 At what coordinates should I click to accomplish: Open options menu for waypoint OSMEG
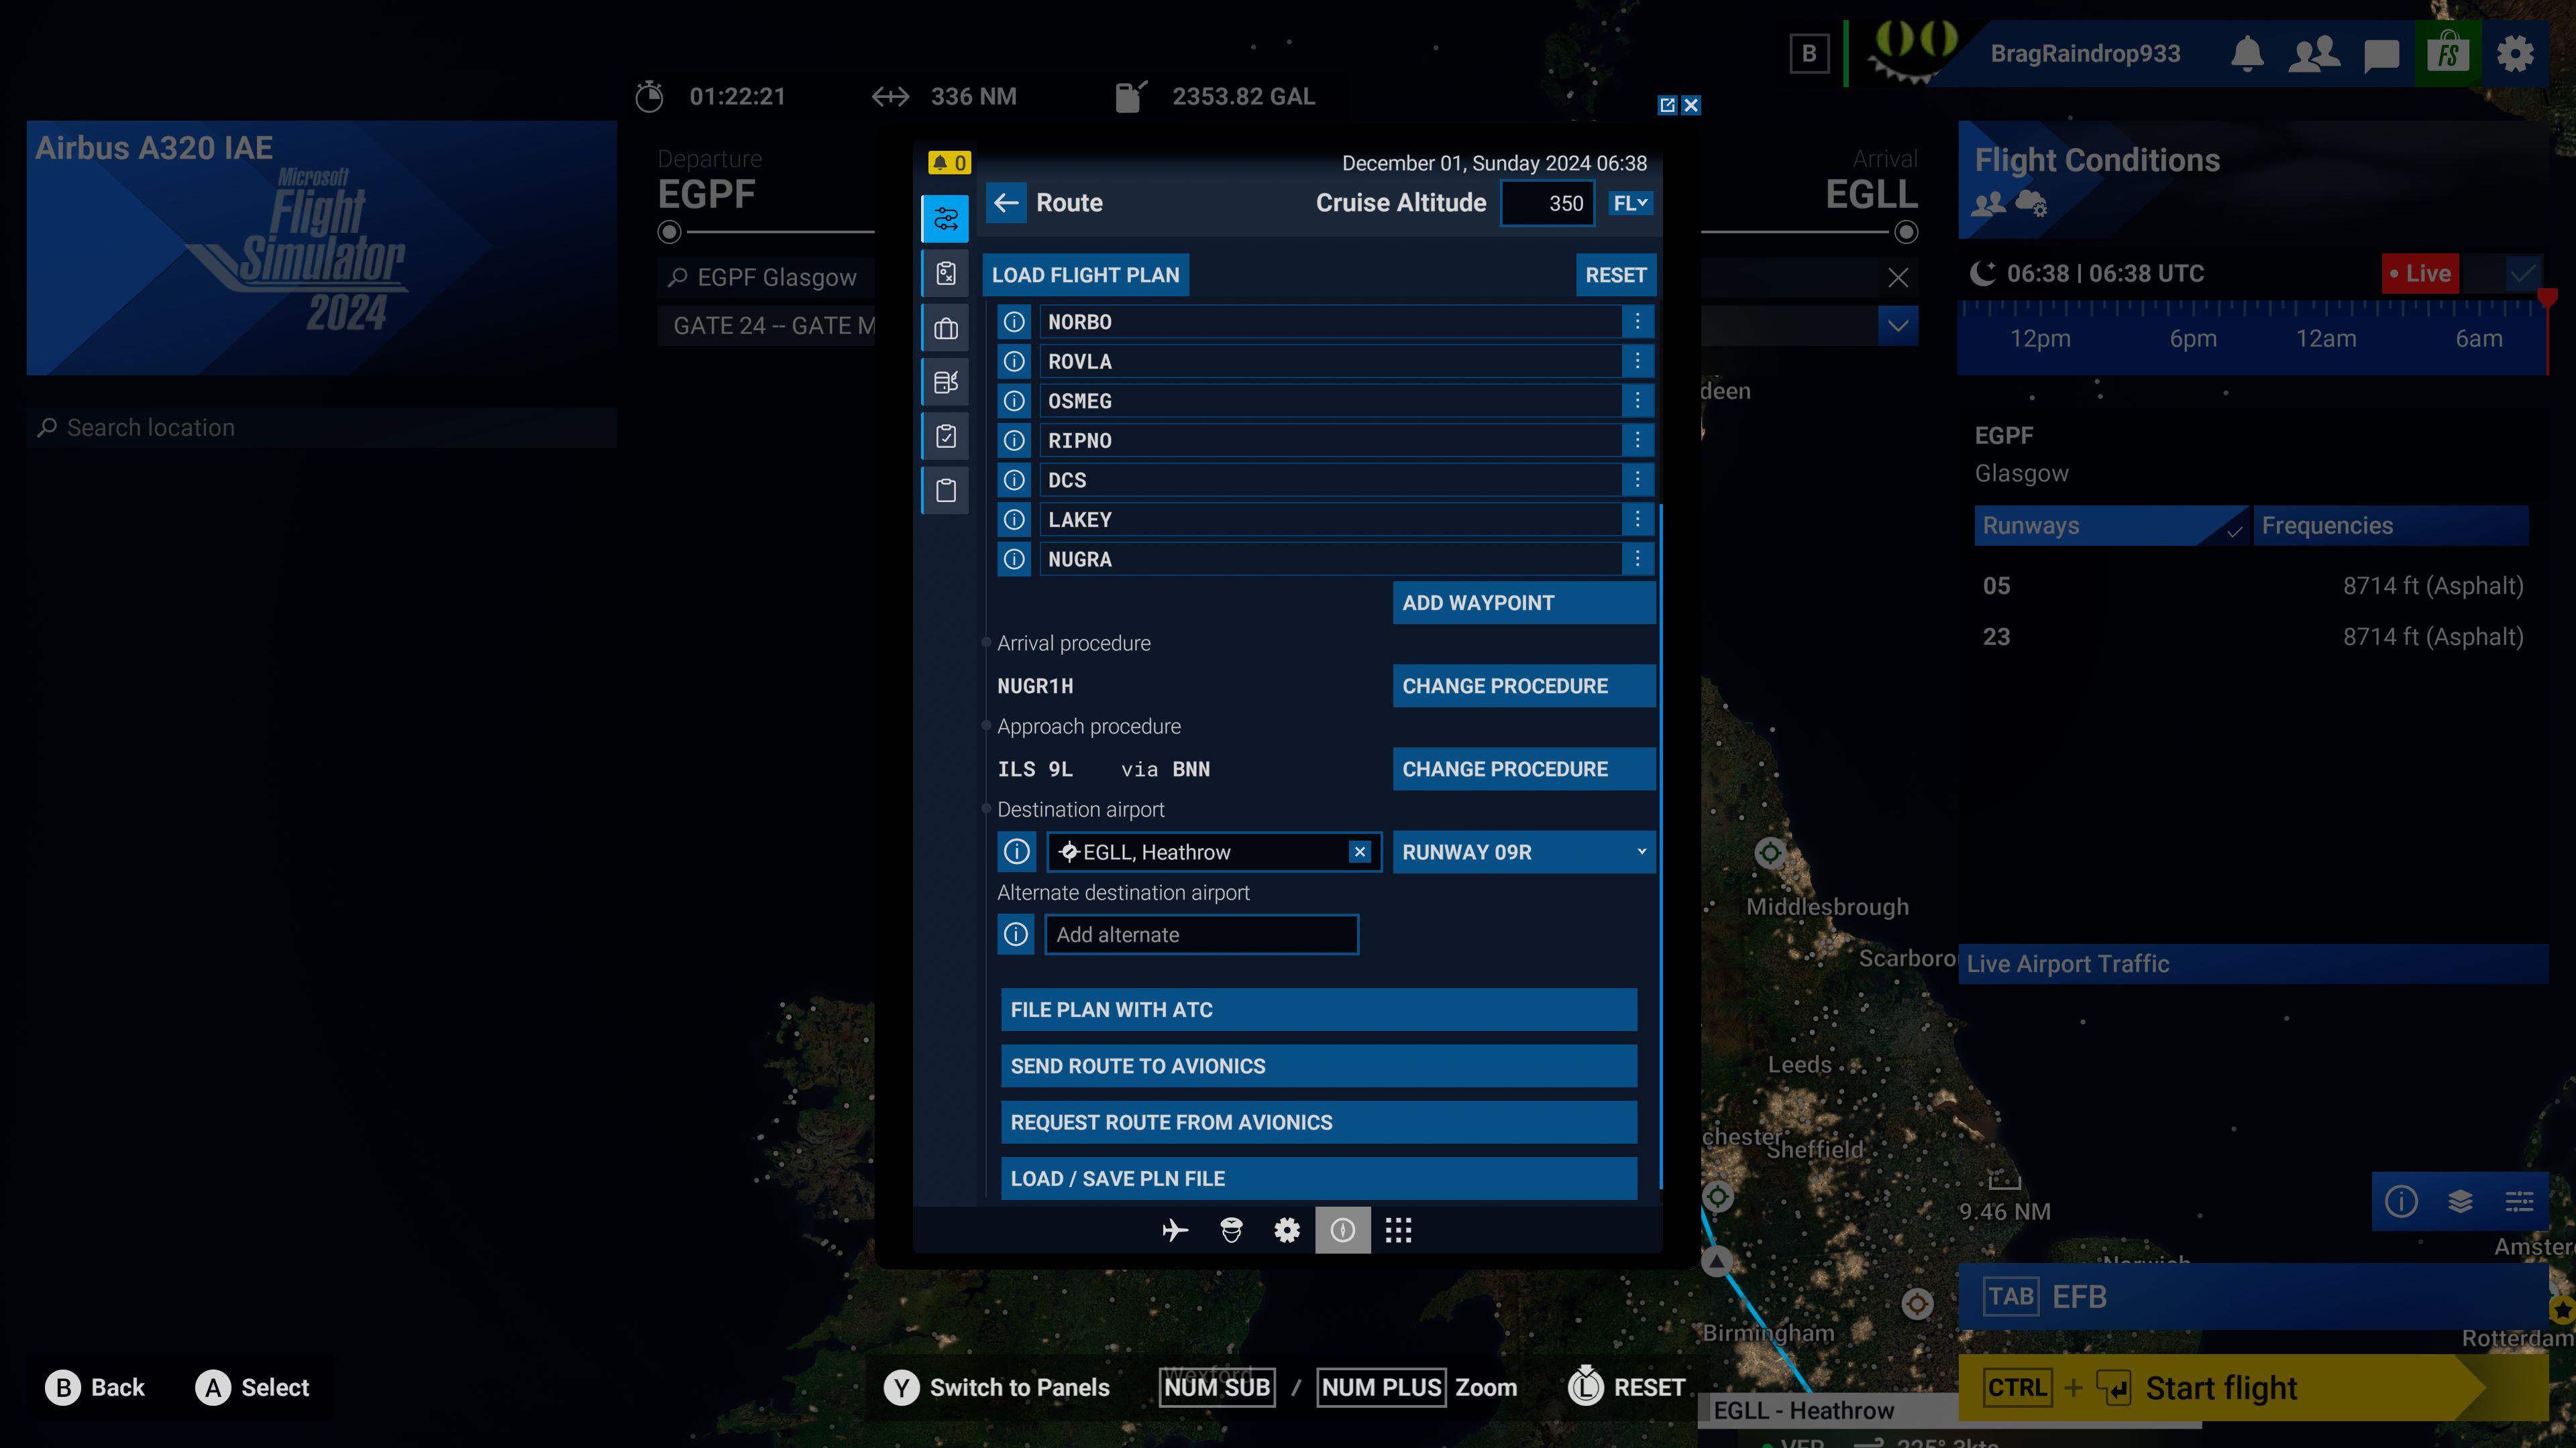(1637, 401)
